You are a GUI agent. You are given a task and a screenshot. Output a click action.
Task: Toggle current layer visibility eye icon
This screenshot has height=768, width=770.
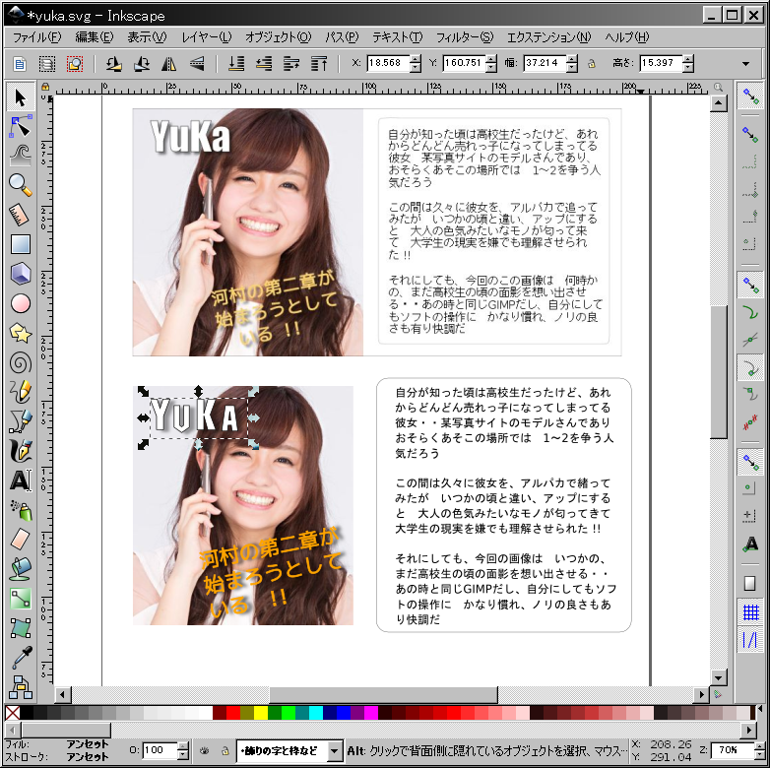[204, 750]
